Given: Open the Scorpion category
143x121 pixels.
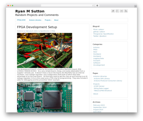Looking at the screenshot, I should click(97, 61).
